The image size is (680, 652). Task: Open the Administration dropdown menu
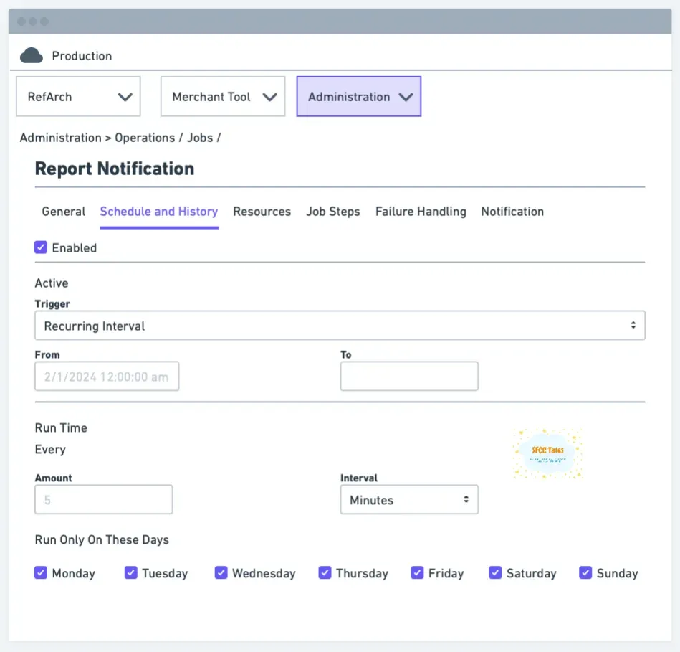pyautogui.click(x=358, y=97)
